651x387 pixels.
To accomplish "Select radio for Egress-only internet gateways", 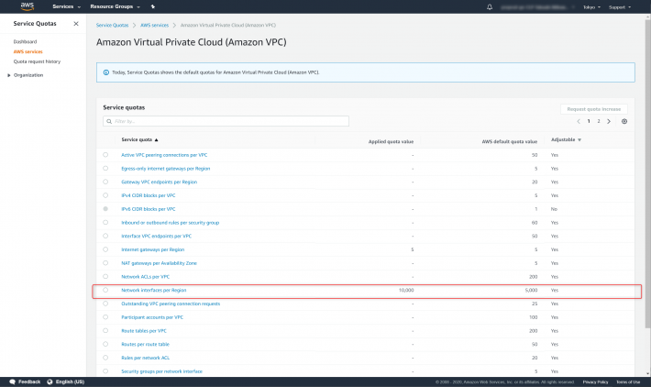I will tap(105, 169).
